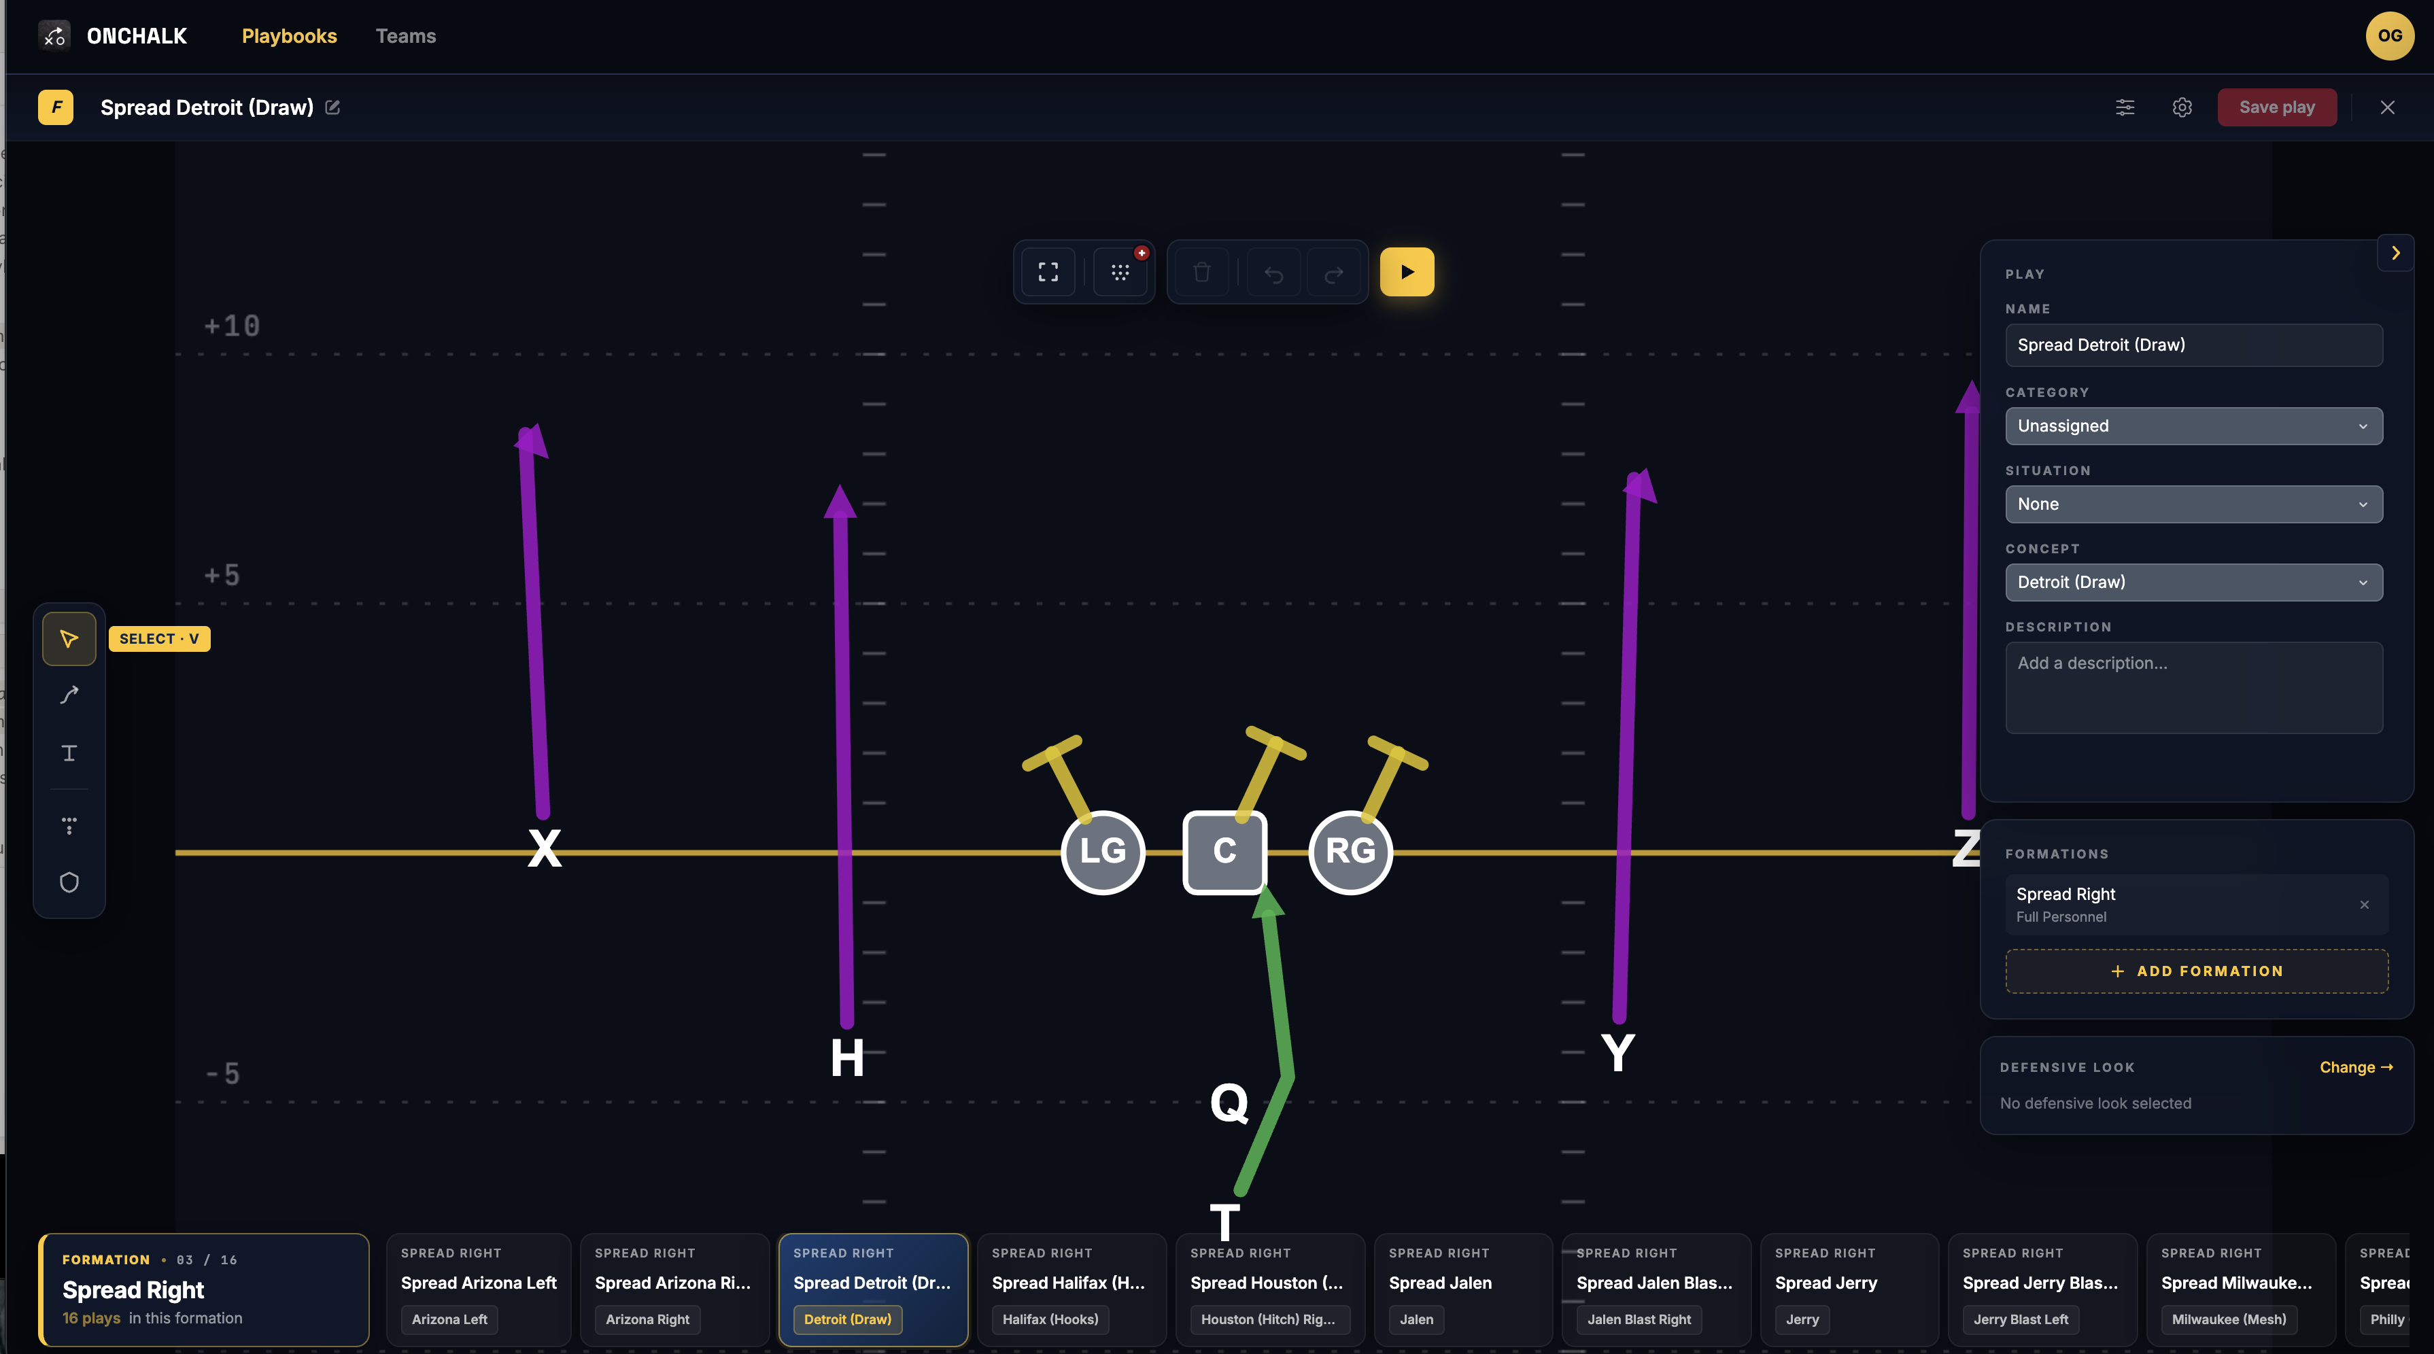The width and height of the screenshot is (2434, 1354).
Task: Click the play Name input field
Action: pos(2194,345)
